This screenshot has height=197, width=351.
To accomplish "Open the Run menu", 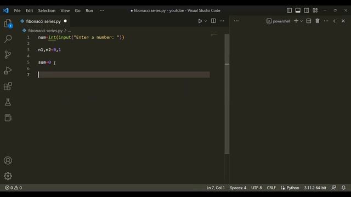I will [x=89, y=10].
